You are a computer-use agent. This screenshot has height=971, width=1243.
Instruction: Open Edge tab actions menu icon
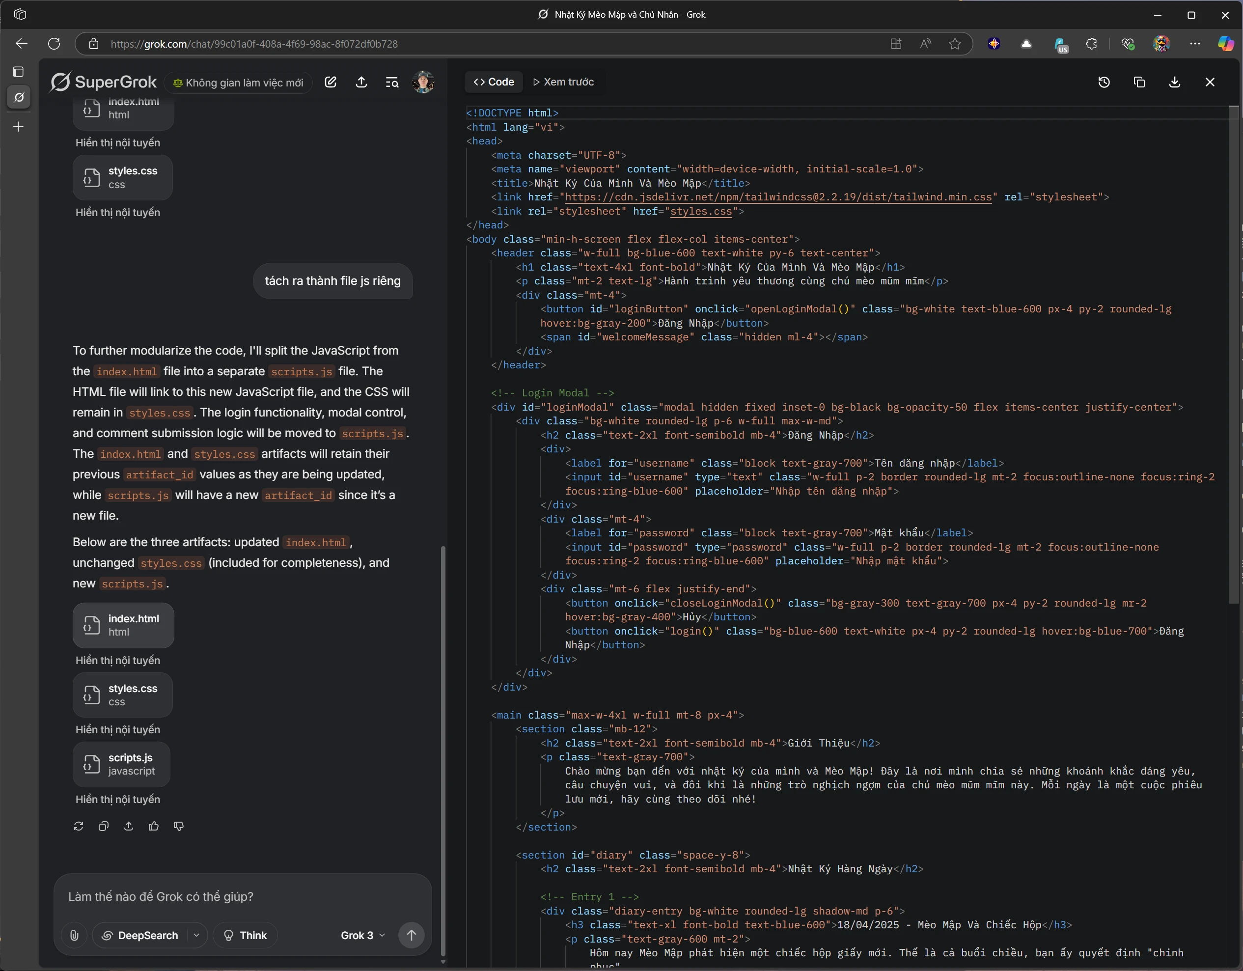20,14
